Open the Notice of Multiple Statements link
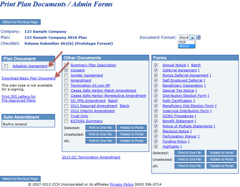Image resolution: width=240 pixels, height=187 pixels. pos(188,126)
